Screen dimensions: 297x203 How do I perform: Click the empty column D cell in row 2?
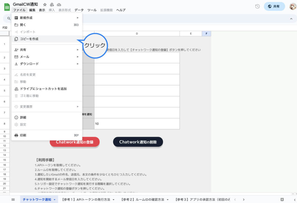click(x=137, y=58)
